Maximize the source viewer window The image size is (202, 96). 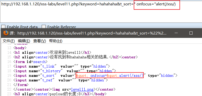pyautogui.click(x=191, y=33)
